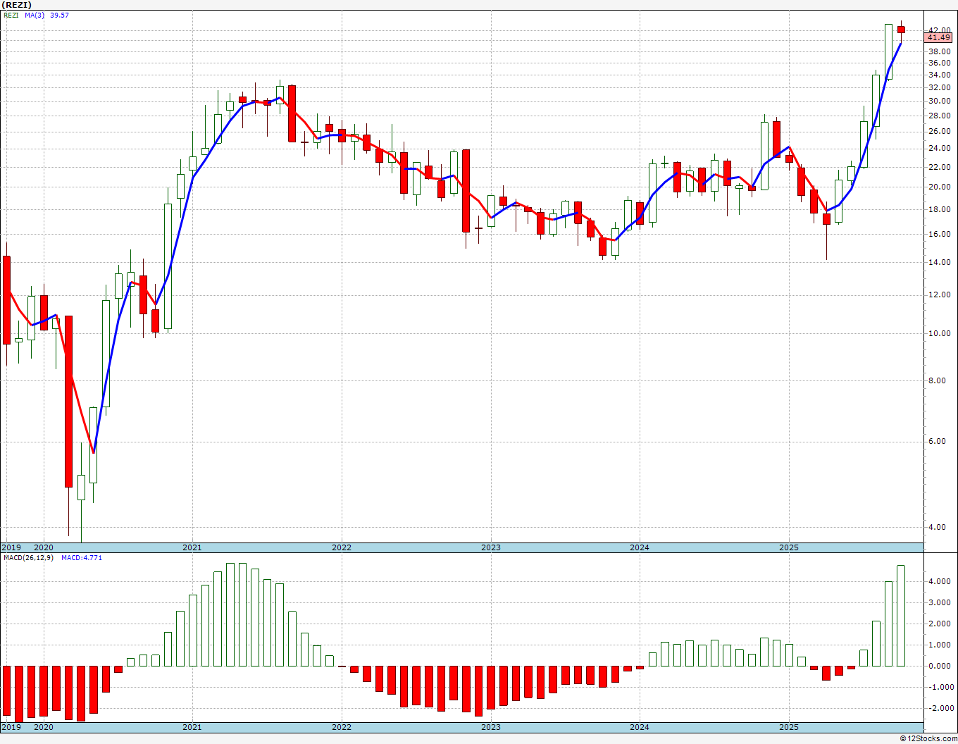958x744 pixels.
Task: Click the MACD:4.771 value label
Action: 82,558
